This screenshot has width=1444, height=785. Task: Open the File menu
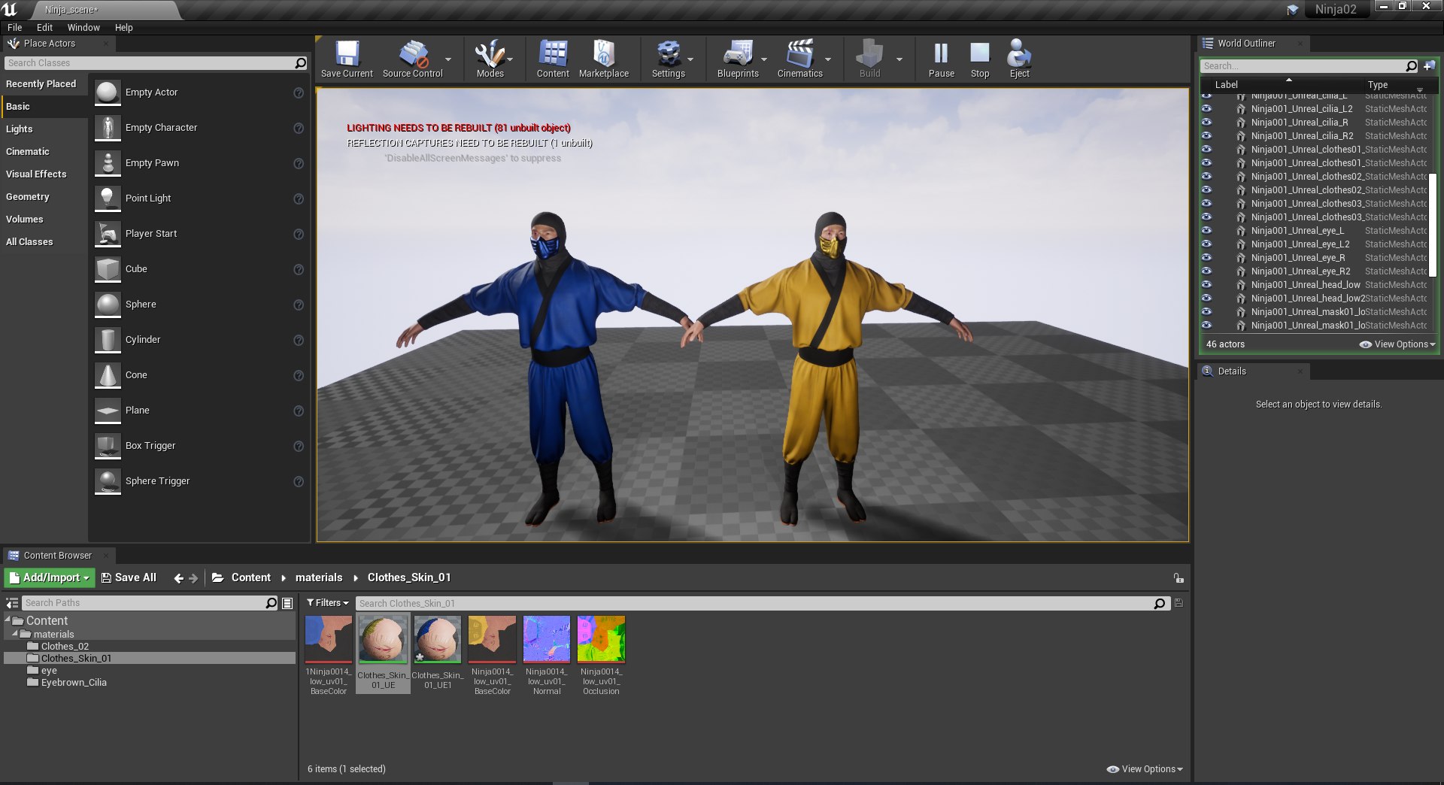tap(15, 28)
